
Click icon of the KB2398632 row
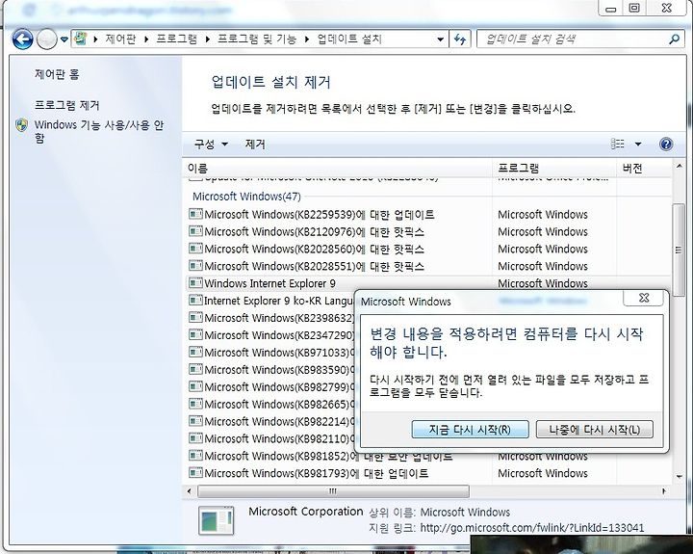pyautogui.click(x=195, y=318)
